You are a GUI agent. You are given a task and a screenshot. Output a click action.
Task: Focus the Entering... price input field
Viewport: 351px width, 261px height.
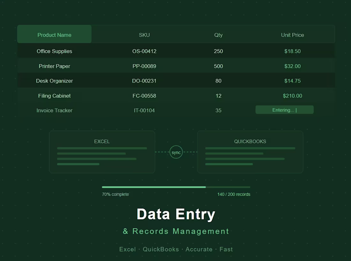[285, 110]
